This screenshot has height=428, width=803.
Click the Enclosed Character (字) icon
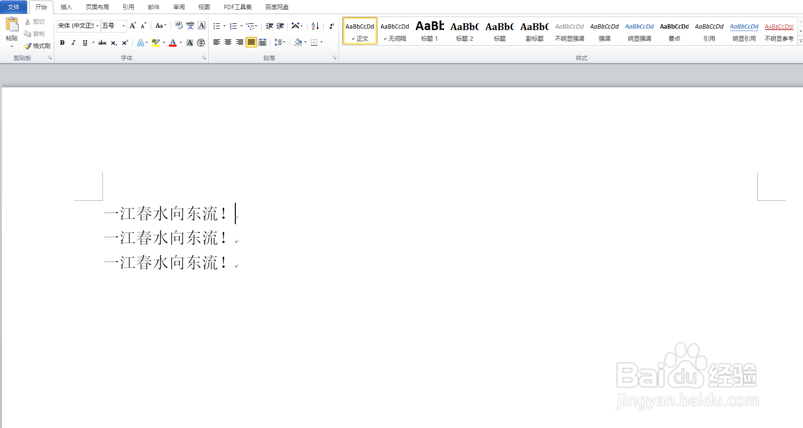[201, 43]
